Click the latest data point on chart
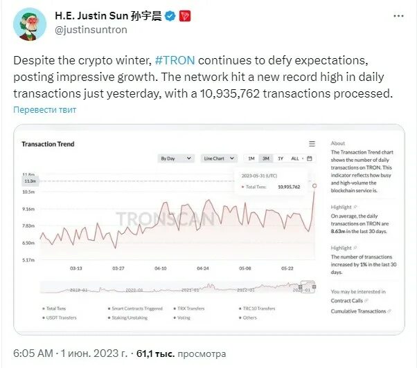417x368 pixels. click(x=314, y=185)
